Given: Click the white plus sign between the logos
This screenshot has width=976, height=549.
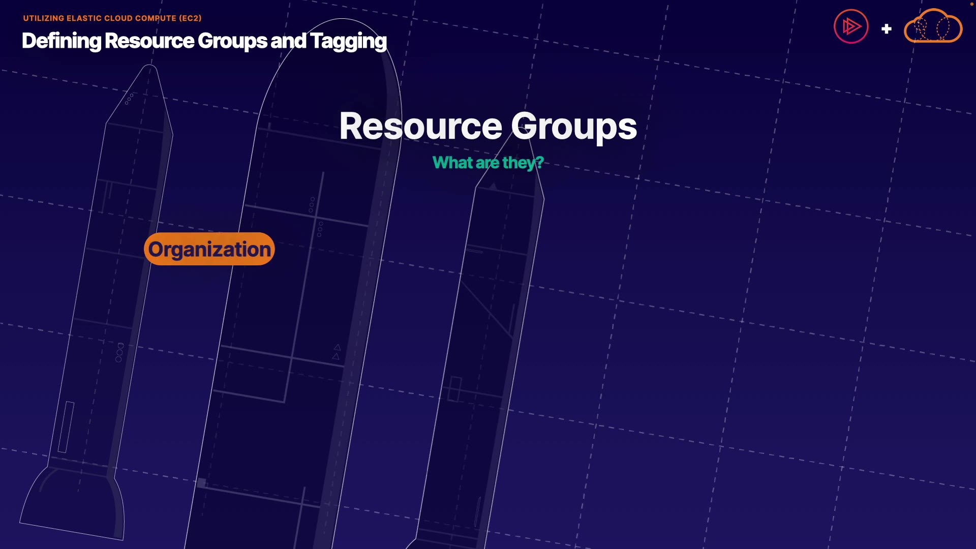Looking at the screenshot, I should pos(887,29).
